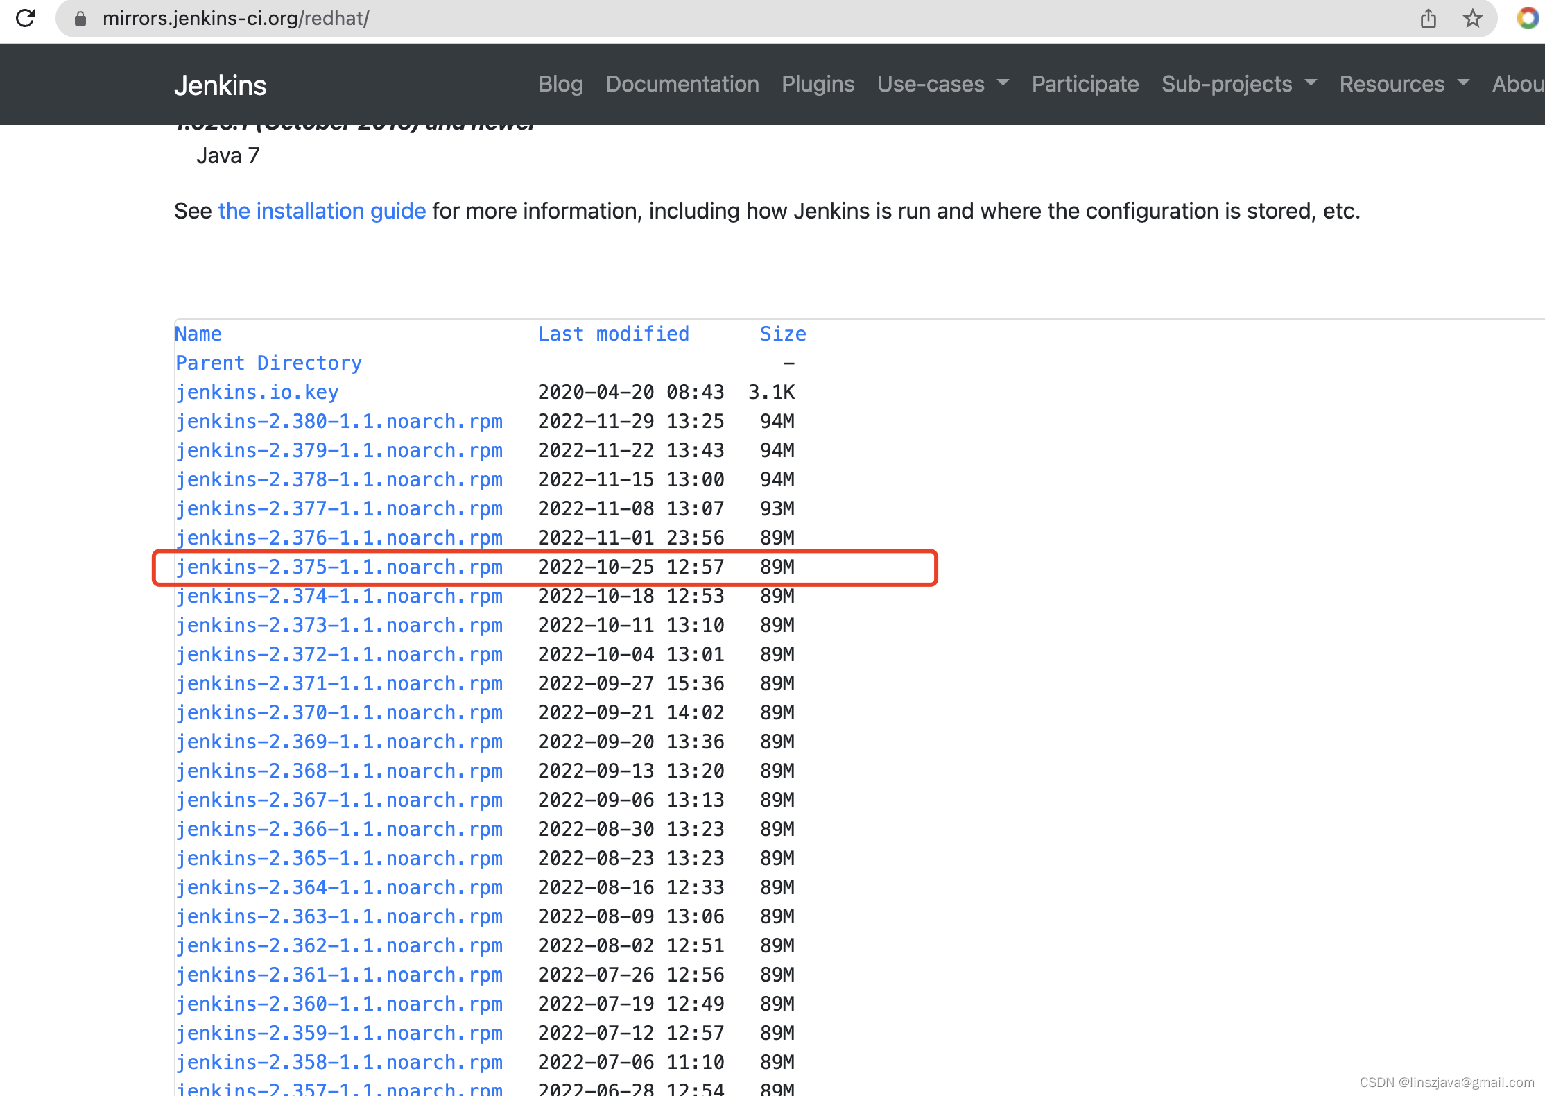Bookmark this page with the star icon
The width and height of the screenshot is (1545, 1096).
[x=1472, y=19]
